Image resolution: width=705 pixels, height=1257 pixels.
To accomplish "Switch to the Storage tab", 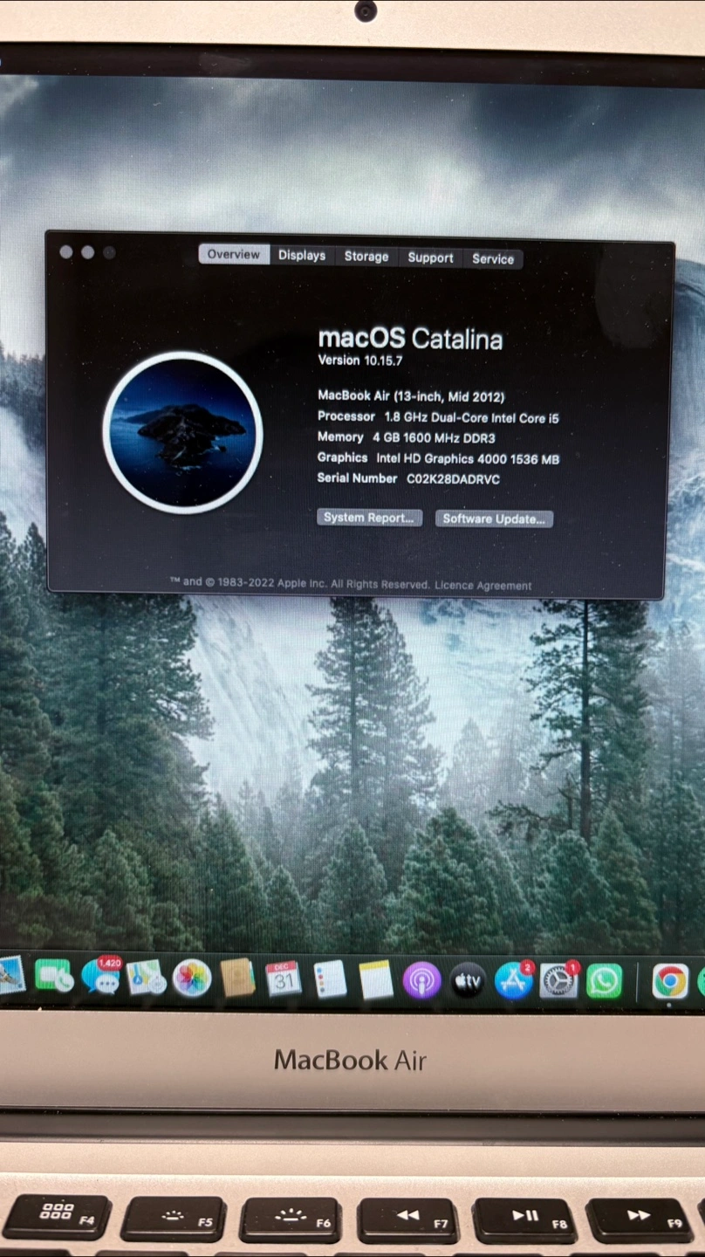I will [366, 257].
